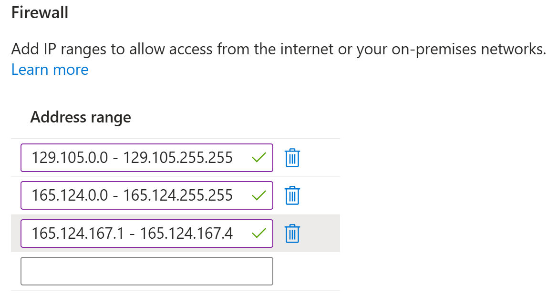
Task: Place cursor on the 129.105.0.0 start address
Action: click(70, 157)
